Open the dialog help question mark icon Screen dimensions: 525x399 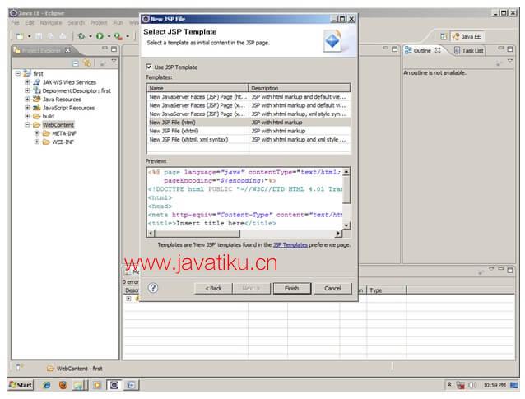coord(153,288)
